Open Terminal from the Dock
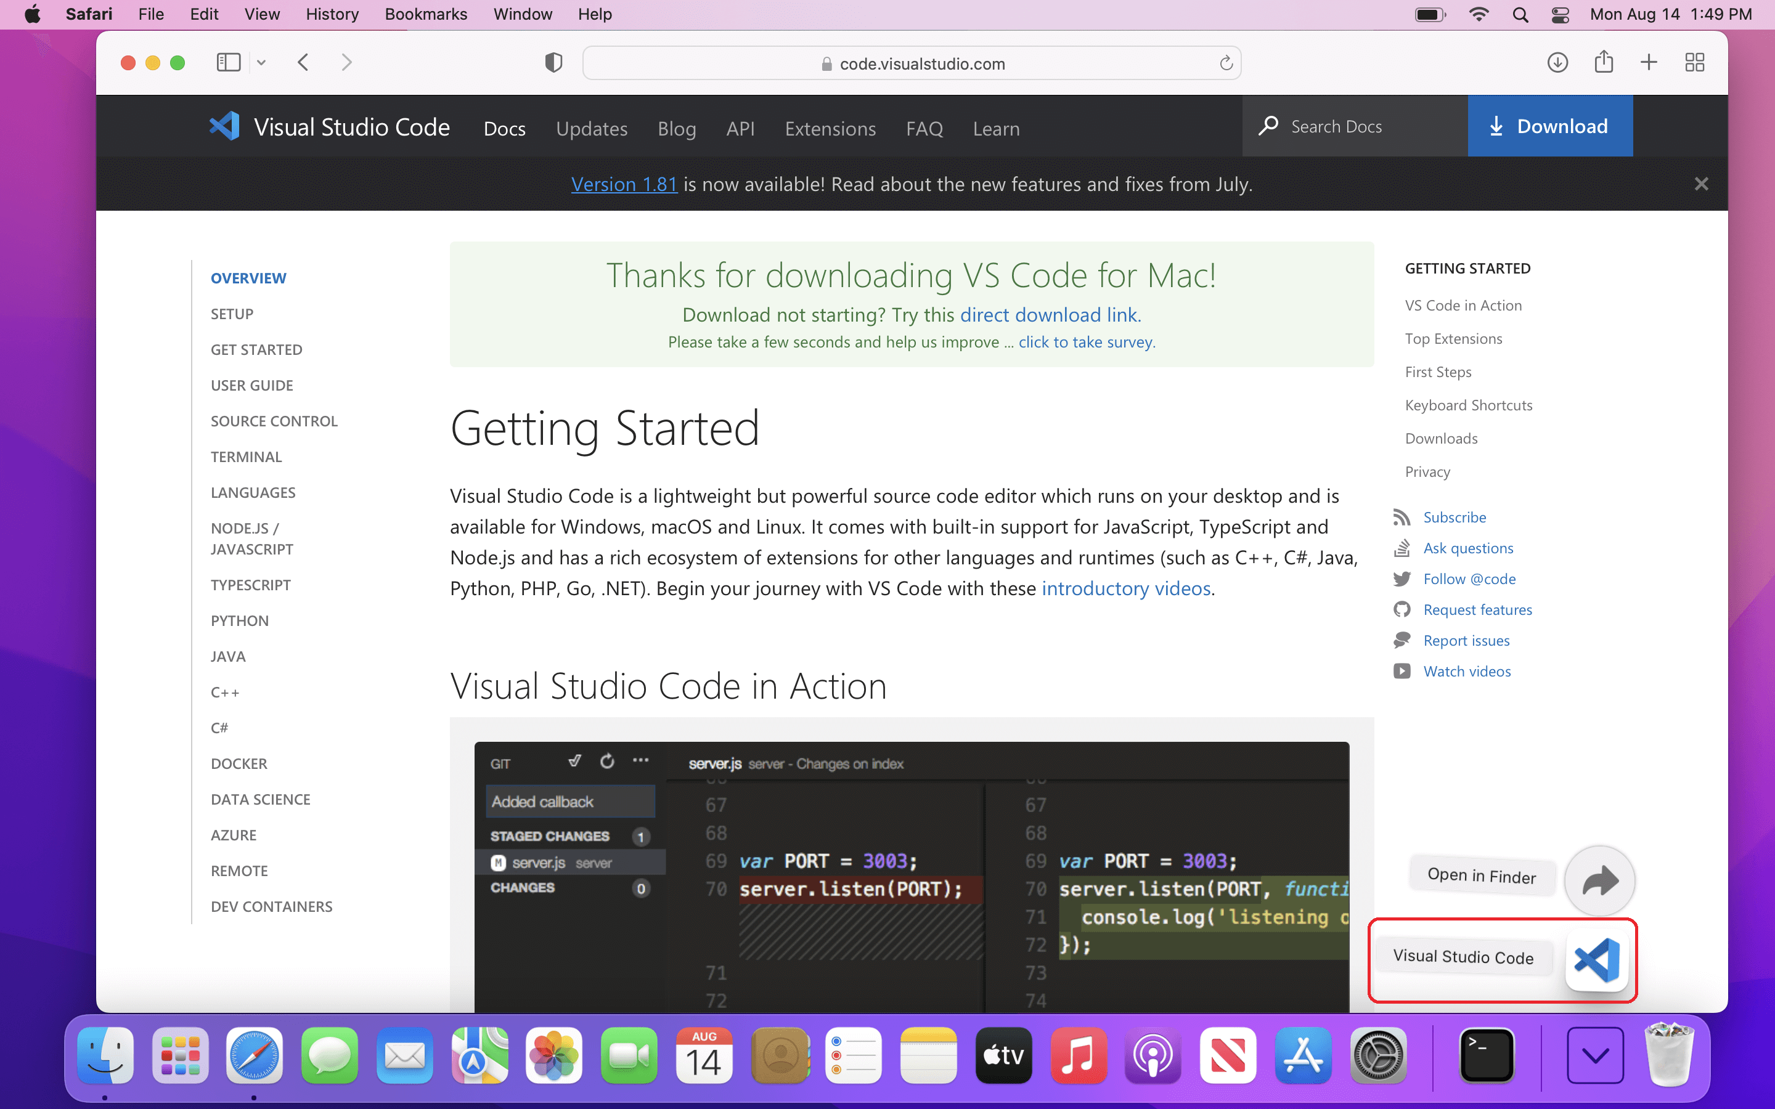The image size is (1775, 1109). [x=1486, y=1055]
